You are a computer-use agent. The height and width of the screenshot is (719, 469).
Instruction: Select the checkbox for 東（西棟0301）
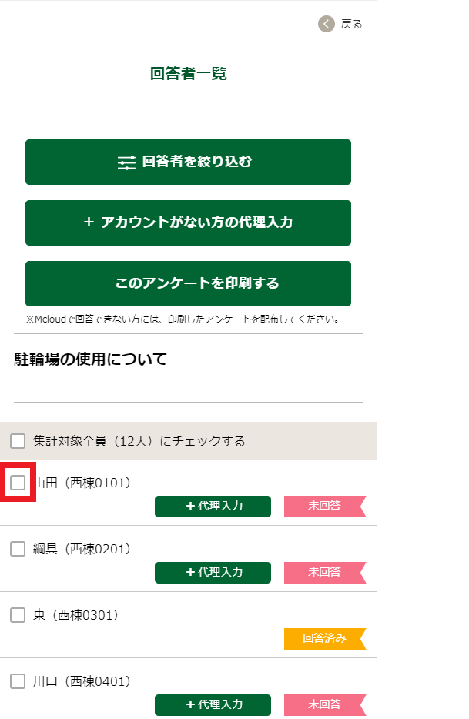tap(18, 615)
